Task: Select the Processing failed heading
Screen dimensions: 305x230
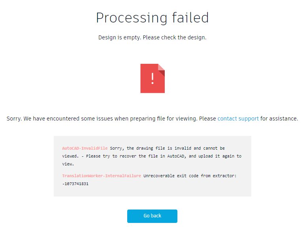Action: tap(152, 18)
